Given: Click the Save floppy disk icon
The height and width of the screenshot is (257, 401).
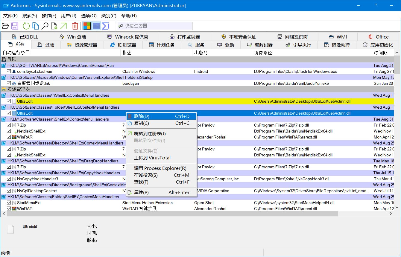Looking at the screenshot, I should point(15,26).
